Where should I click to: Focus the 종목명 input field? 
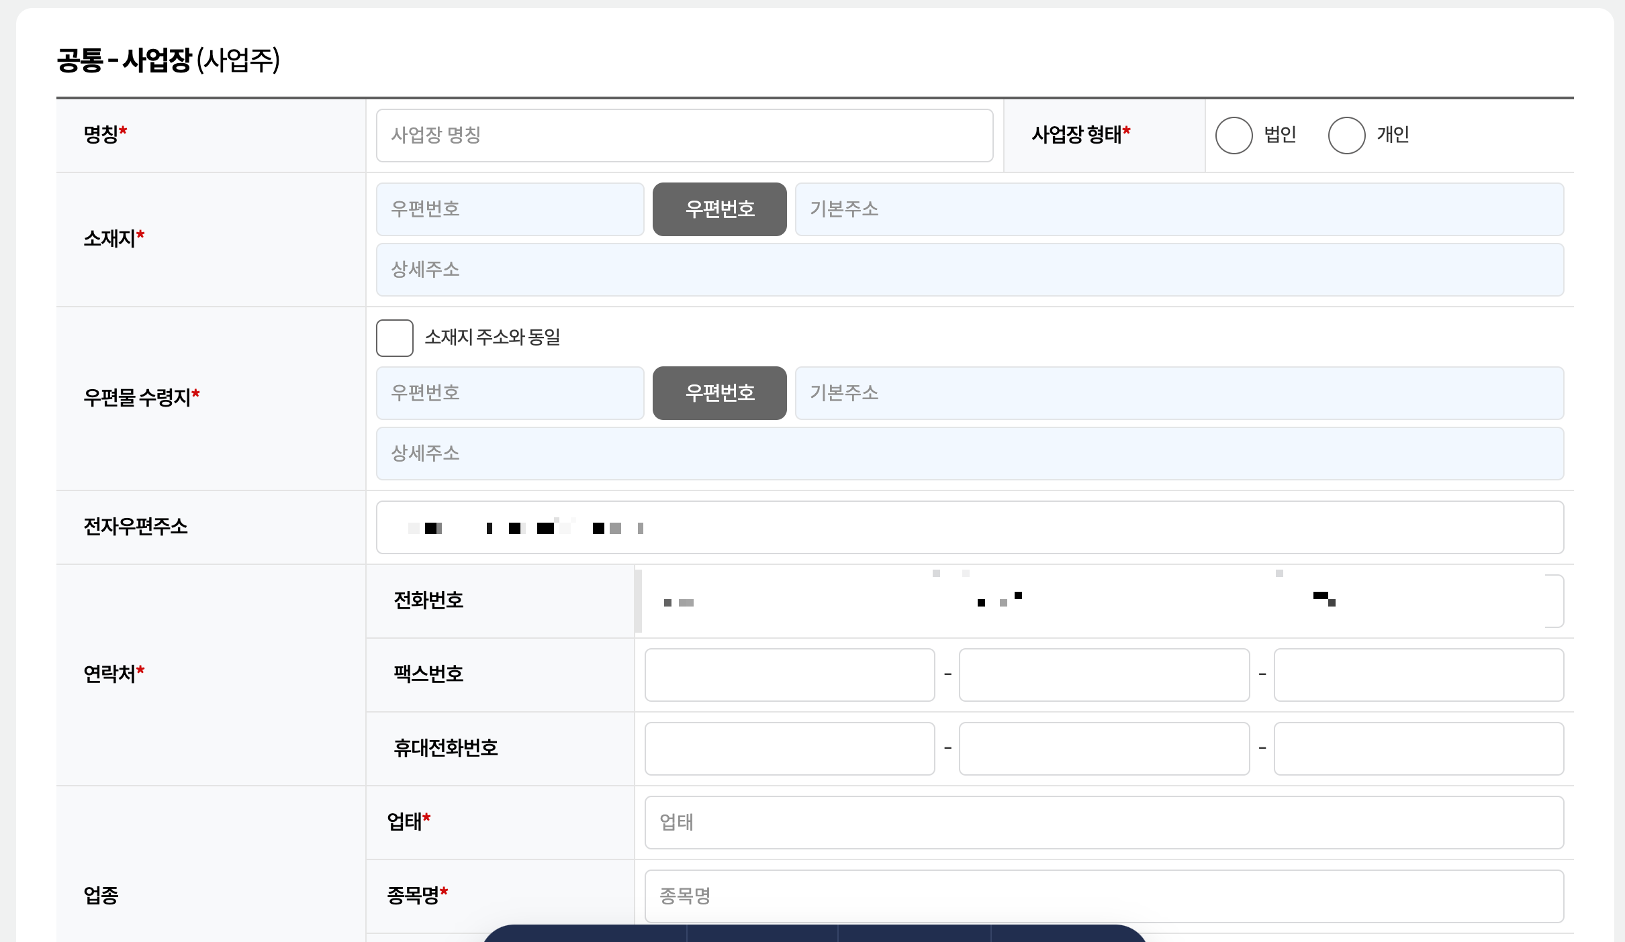click(1103, 896)
